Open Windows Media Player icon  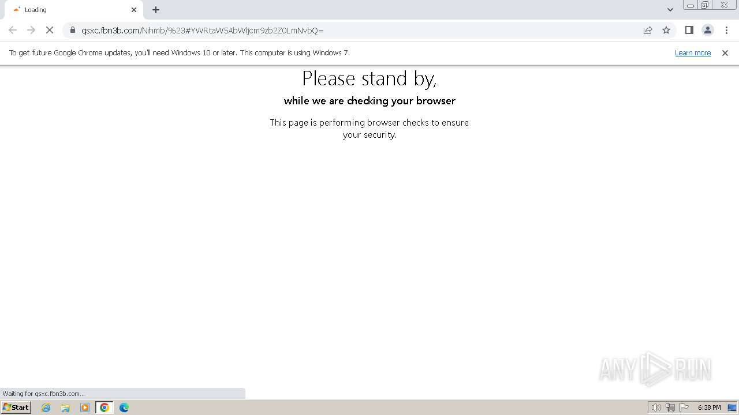[85, 408]
